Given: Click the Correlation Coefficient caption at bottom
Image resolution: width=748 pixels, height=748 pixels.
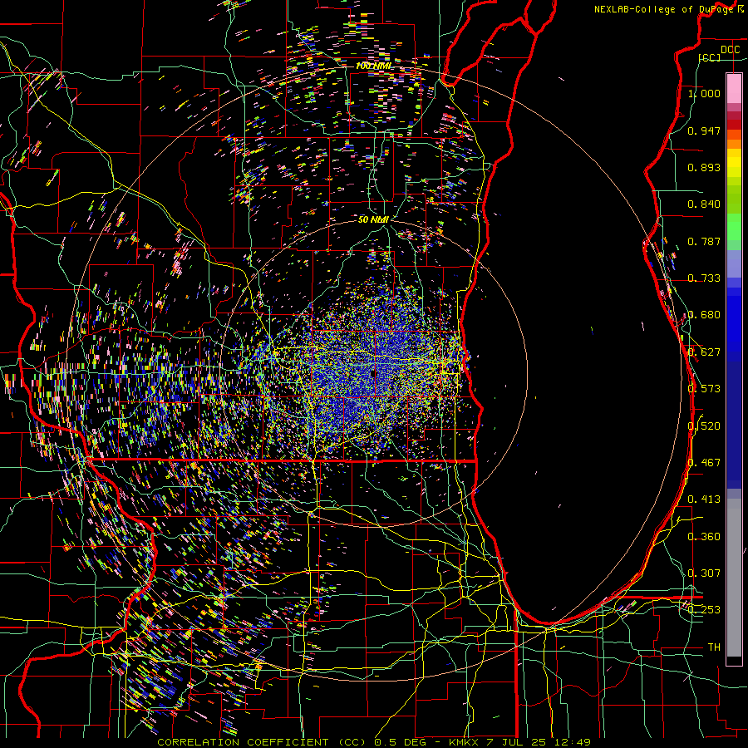Looking at the screenshot, I should click(x=374, y=742).
